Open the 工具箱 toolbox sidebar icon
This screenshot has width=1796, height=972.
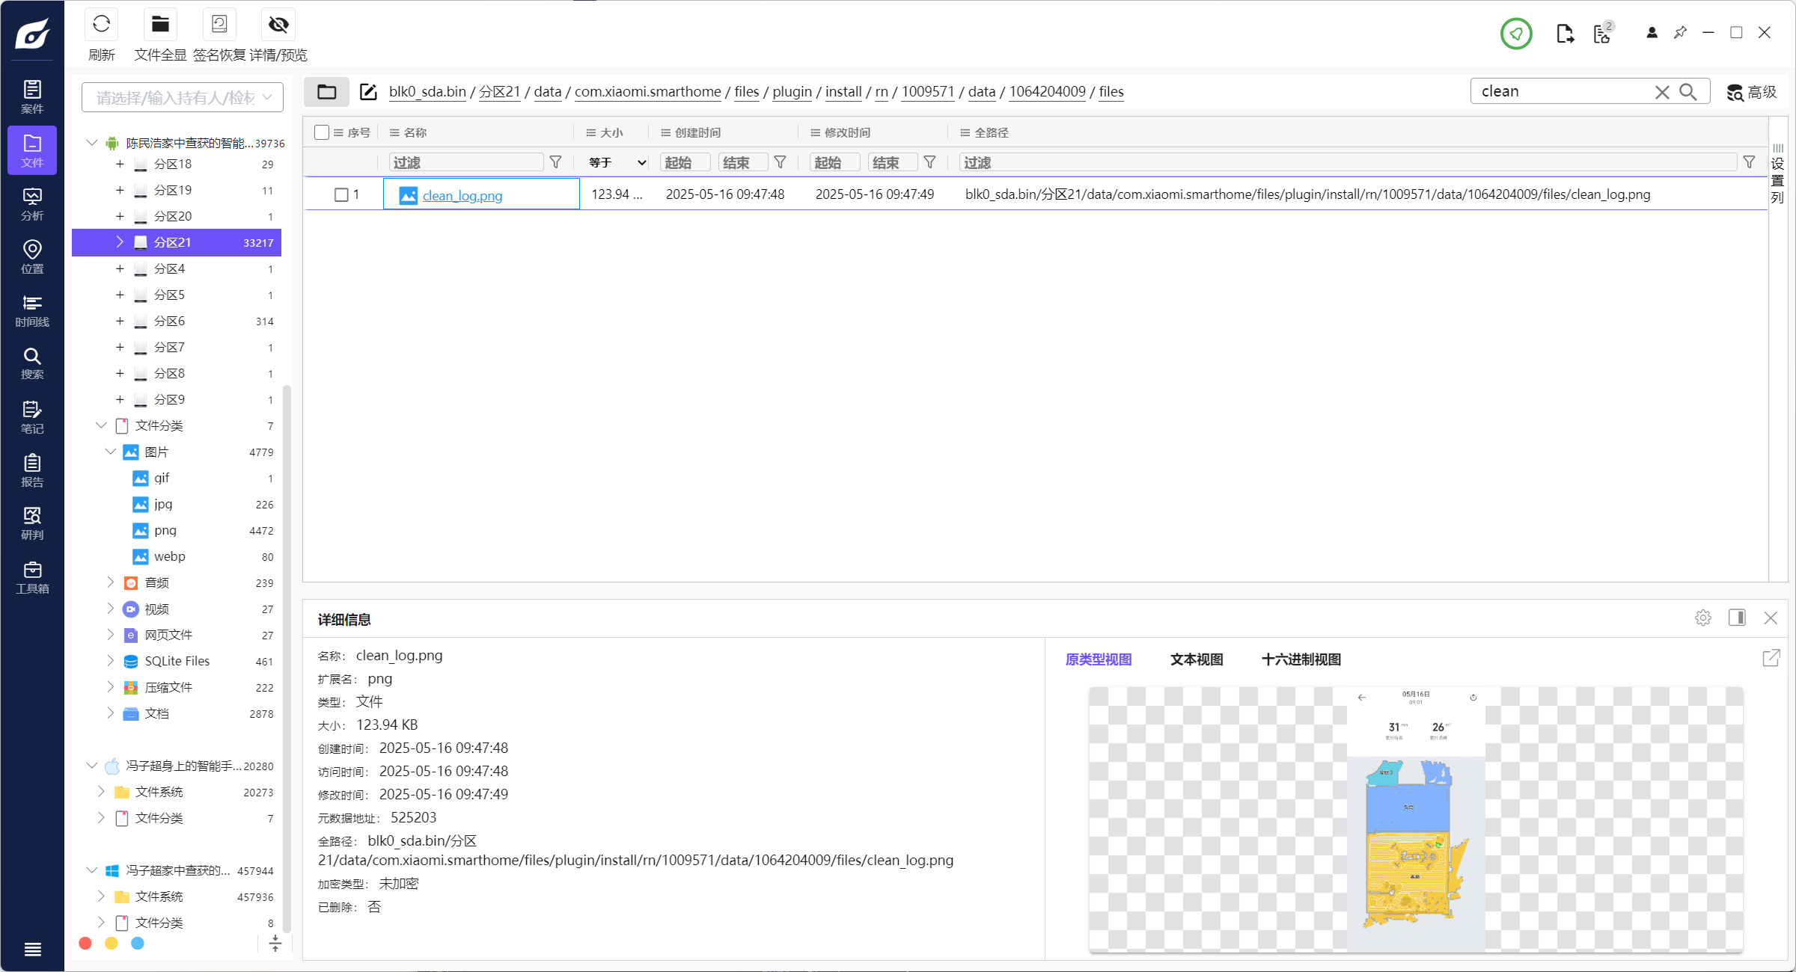(x=32, y=577)
